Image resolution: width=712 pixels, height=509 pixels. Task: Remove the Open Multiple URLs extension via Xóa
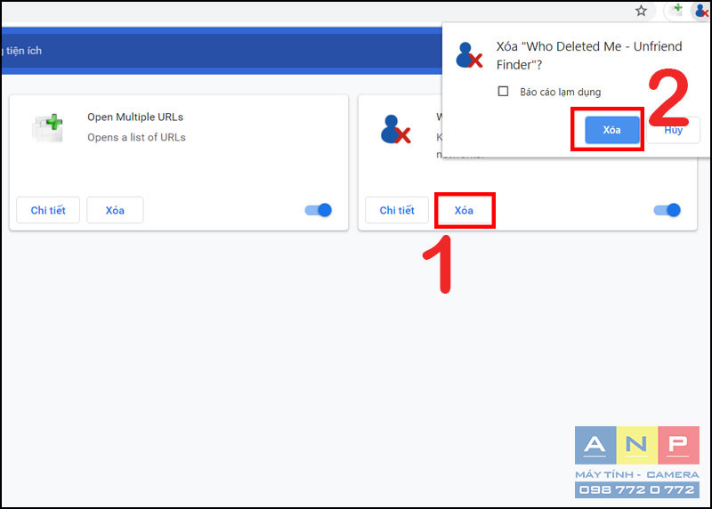pos(115,210)
